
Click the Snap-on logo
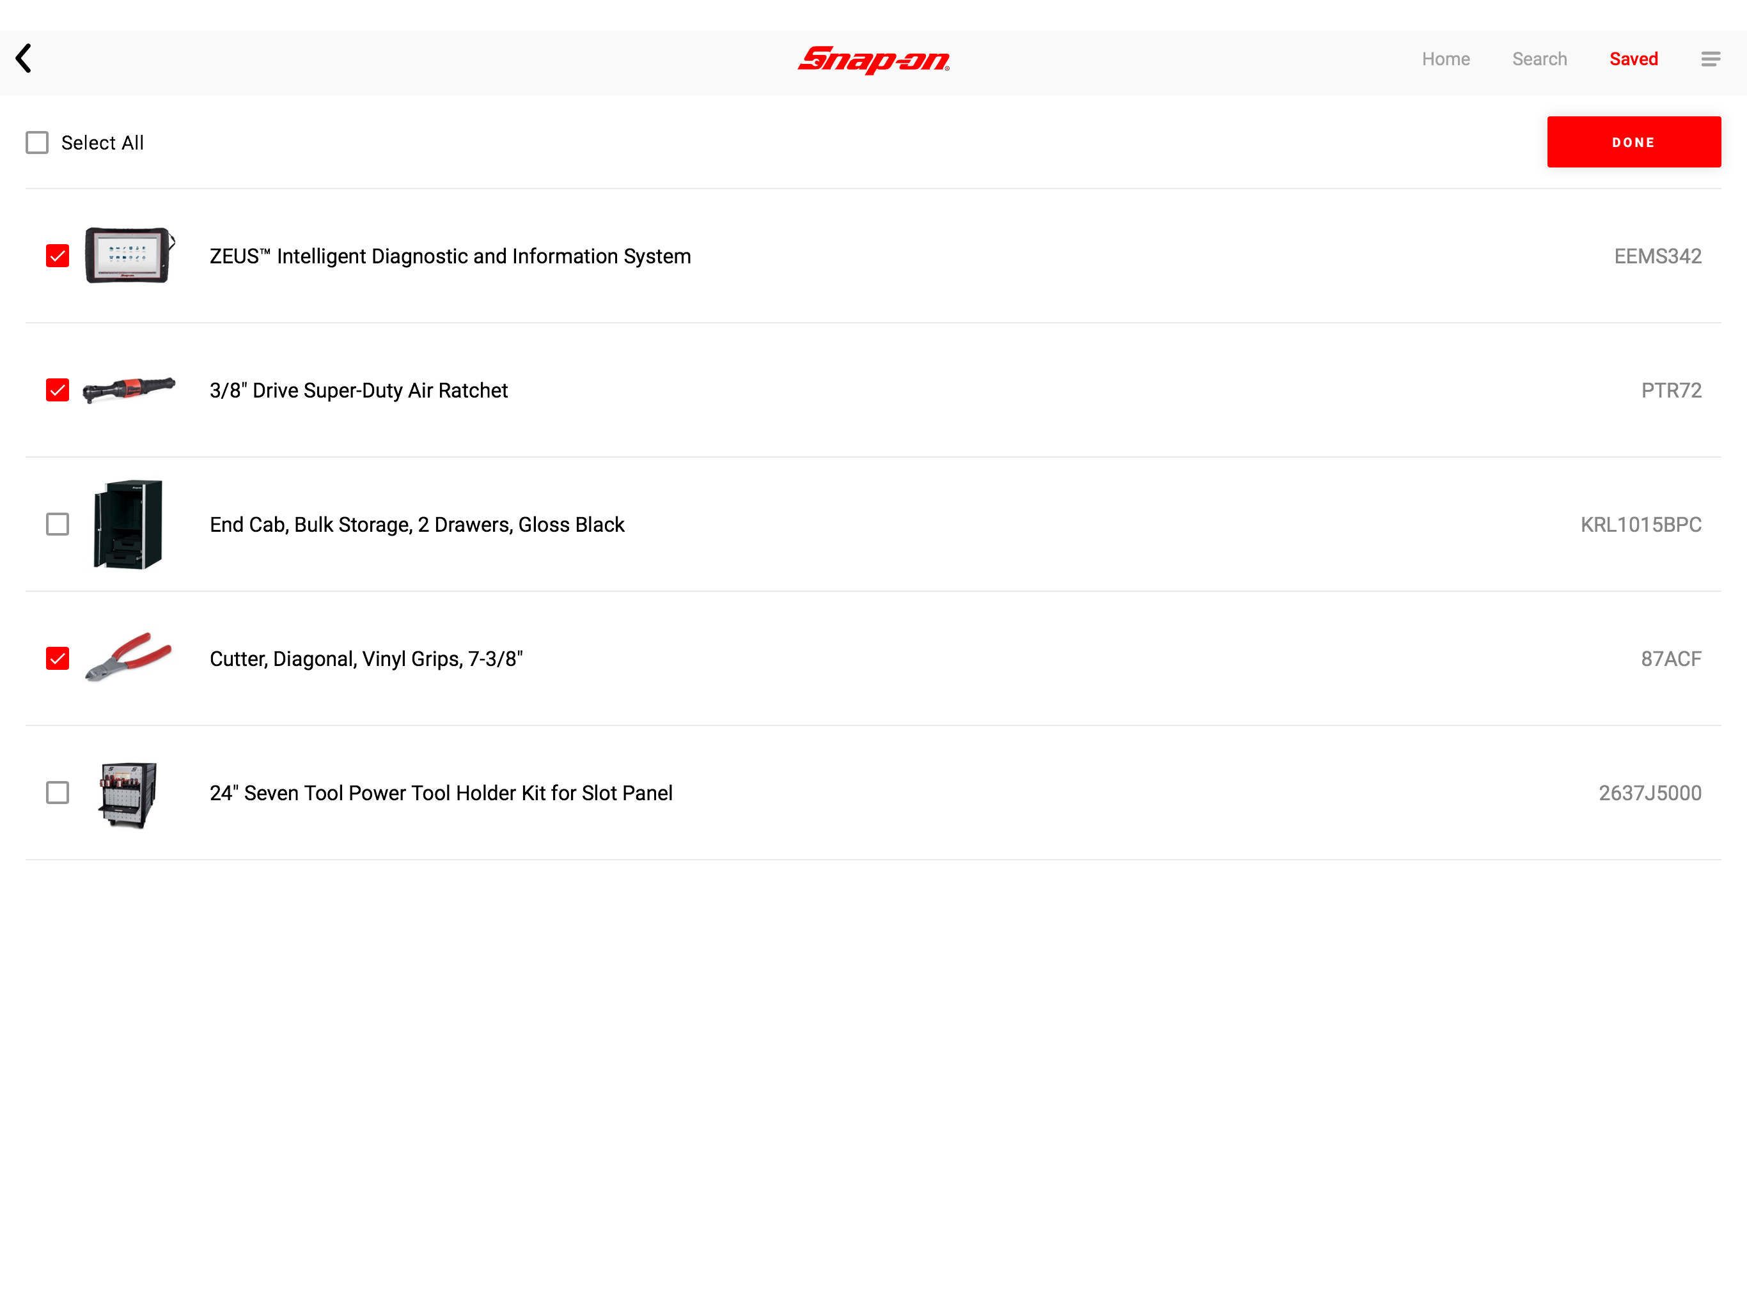point(873,59)
